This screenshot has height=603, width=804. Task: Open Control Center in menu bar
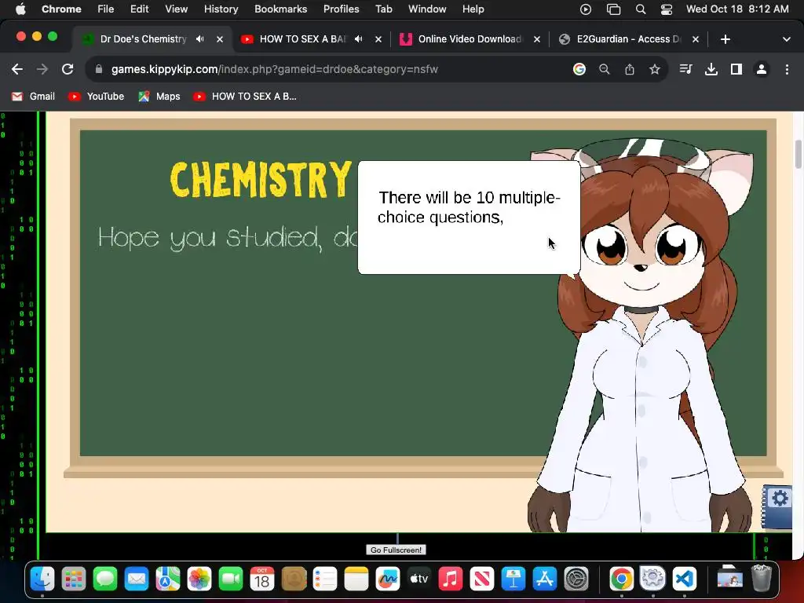click(x=666, y=9)
